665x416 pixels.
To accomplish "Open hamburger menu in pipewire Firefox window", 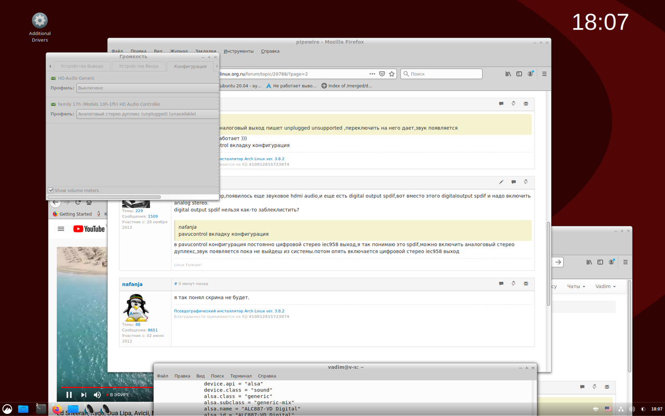I will [x=544, y=74].
